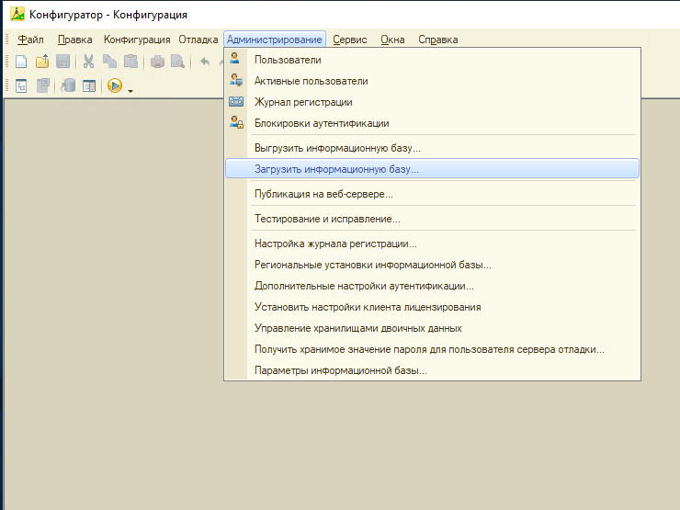Choose Тестирование и исправление
The image size is (680, 510).
click(327, 219)
